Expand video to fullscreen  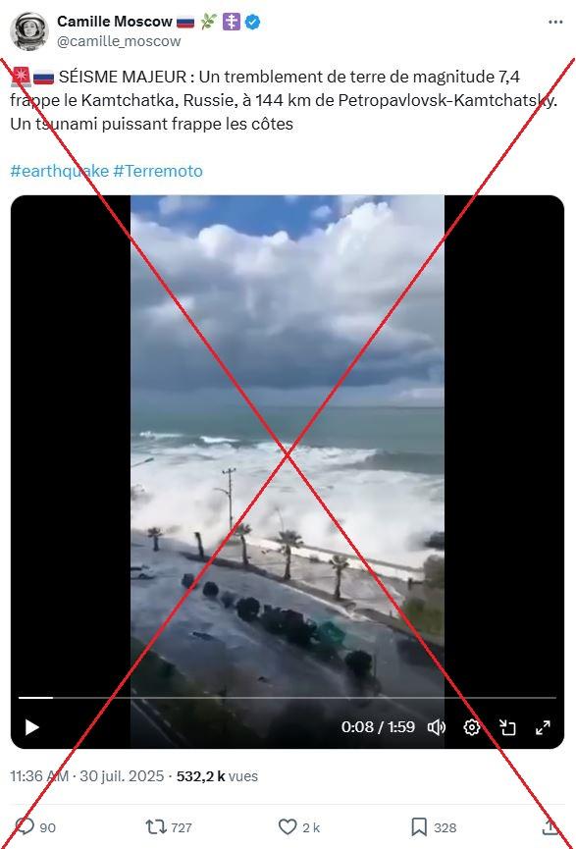tap(543, 727)
